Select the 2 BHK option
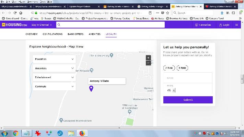244x137 pixels. (169, 68)
